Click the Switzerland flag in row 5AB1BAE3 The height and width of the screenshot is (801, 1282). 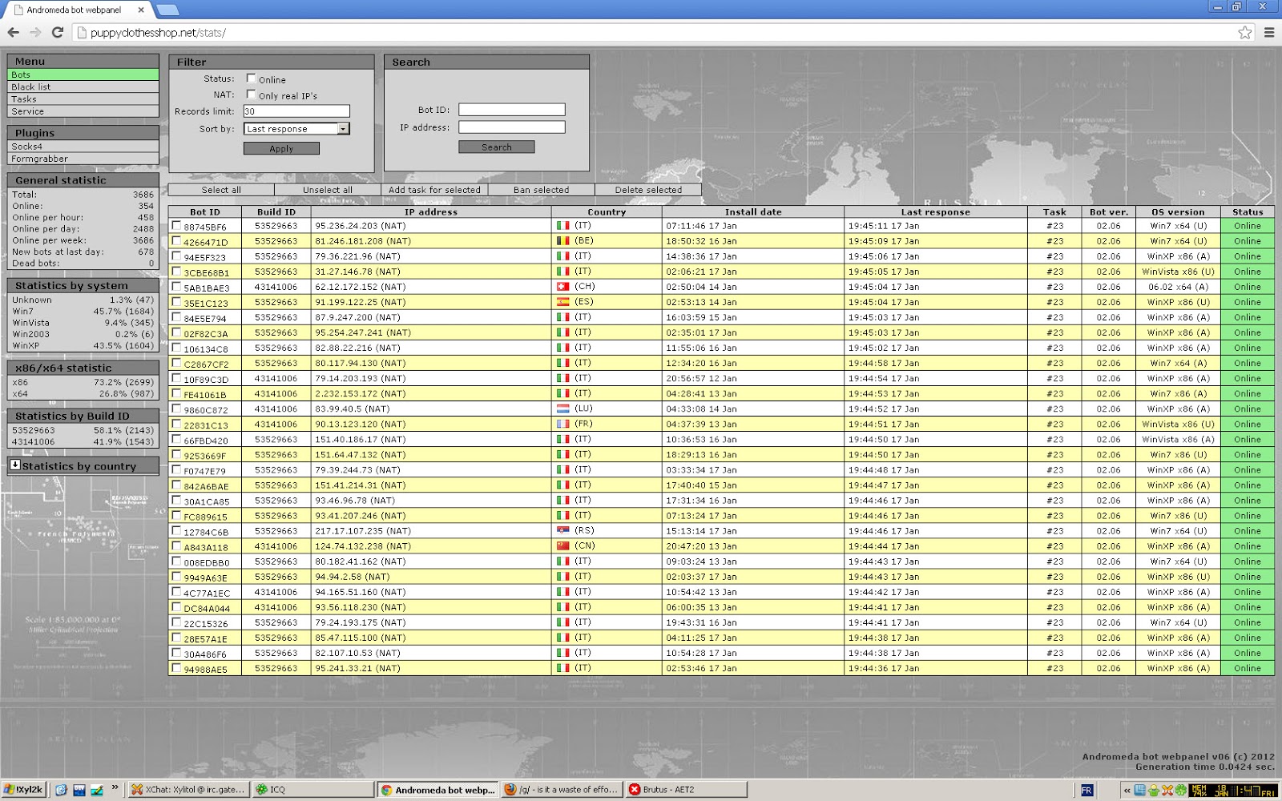click(x=563, y=287)
